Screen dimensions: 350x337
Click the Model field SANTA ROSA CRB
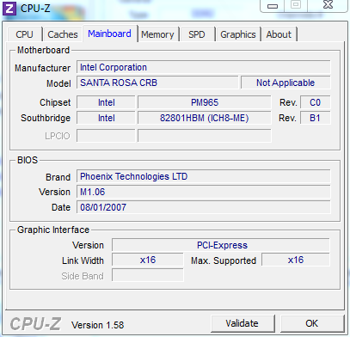157,83
